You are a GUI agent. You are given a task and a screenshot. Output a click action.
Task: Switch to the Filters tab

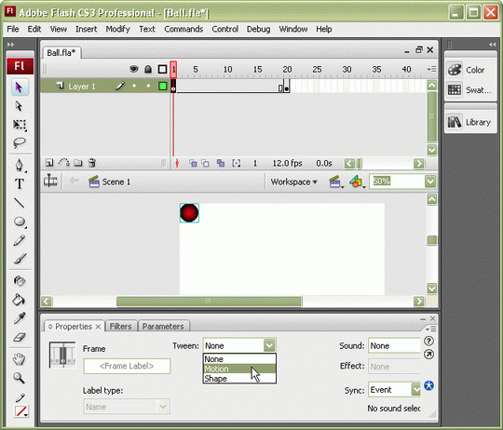[x=120, y=326]
